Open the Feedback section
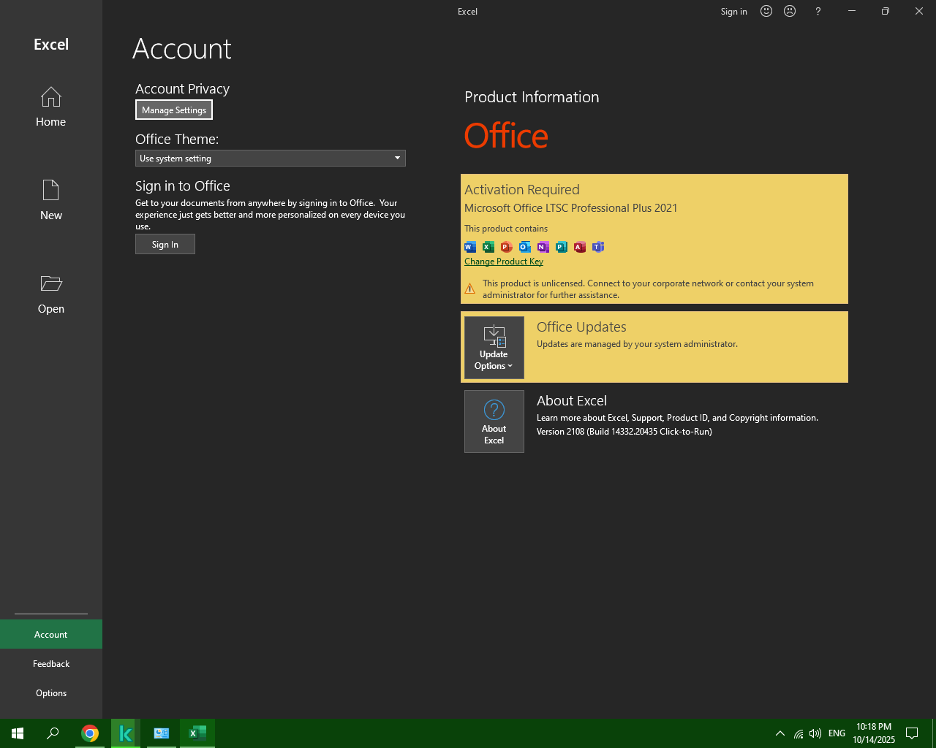Image resolution: width=936 pixels, height=748 pixels. [51, 664]
